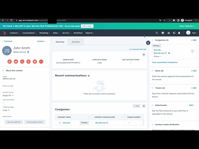Click the + Add button on Companies card

137,106
